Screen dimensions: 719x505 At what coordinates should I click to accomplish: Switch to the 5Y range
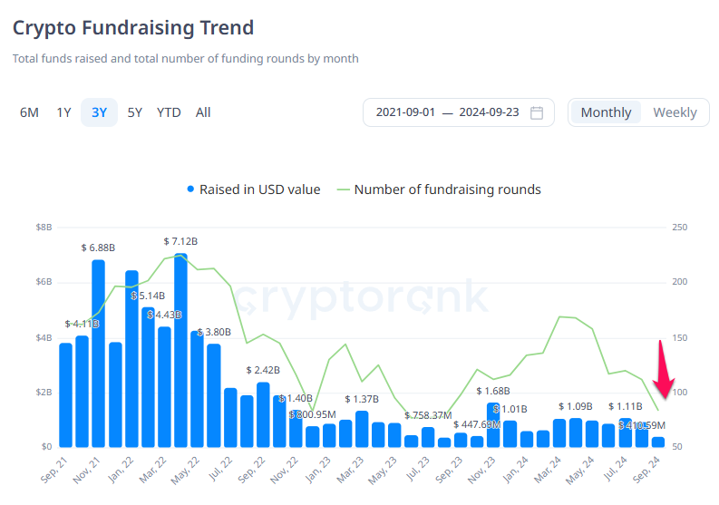pos(135,112)
